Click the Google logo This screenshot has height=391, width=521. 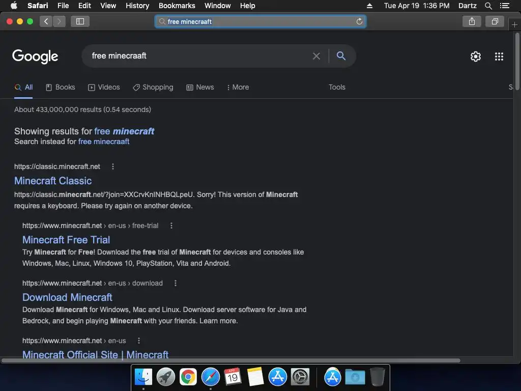click(x=35, y=57)
